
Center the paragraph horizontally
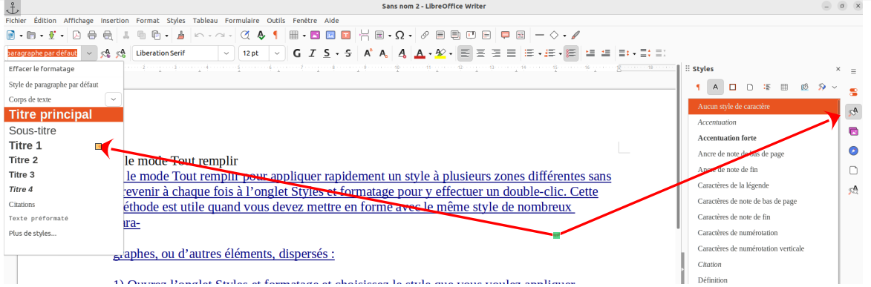point(480,53)
